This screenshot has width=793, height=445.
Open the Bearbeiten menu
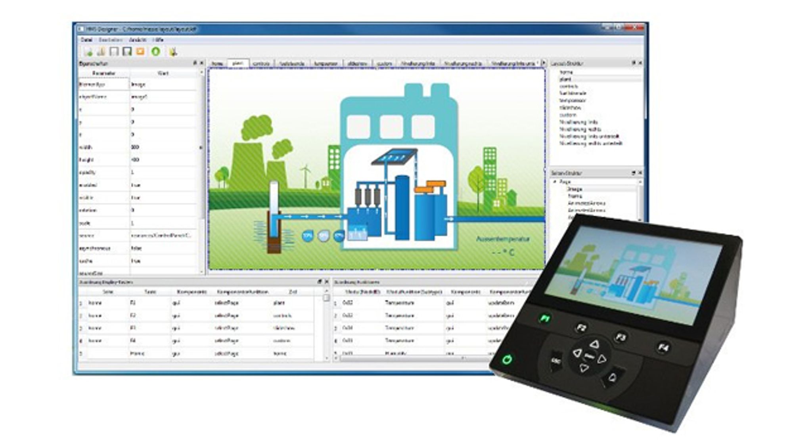click(111, 40)
